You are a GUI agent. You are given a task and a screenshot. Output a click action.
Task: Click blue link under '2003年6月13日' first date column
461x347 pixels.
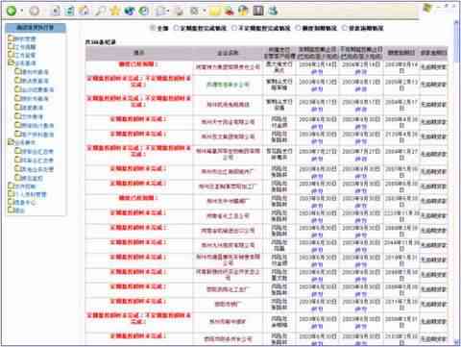point(317,89)
